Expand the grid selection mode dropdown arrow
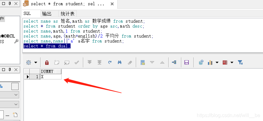This screenshot has width=263, height=121. (x=36, y=63)
